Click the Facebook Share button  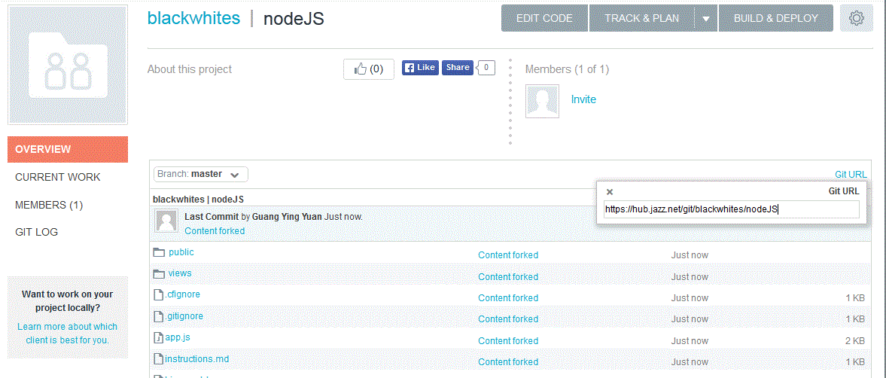click(457, 67)
